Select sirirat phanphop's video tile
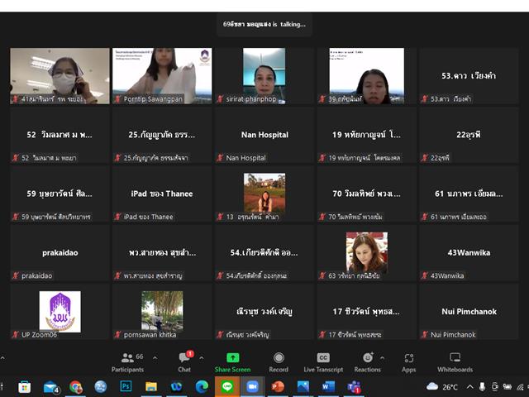 click(x=264, y=76)
